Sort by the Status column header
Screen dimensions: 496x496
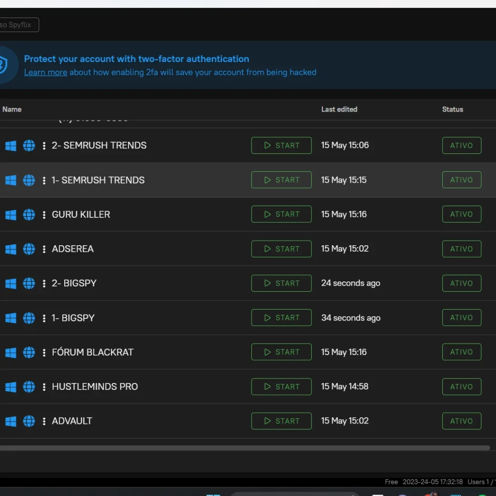(x=452, y=109)
